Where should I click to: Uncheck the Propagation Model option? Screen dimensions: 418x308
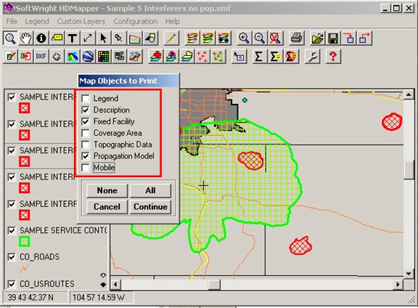click(86, 156)
